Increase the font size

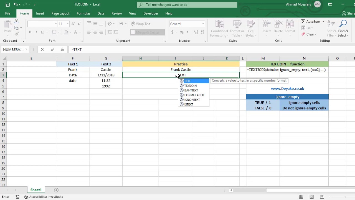coord(73,24)
